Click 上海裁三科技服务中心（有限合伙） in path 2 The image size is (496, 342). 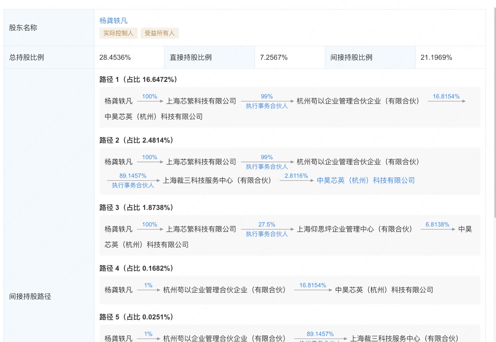(217, 180)
